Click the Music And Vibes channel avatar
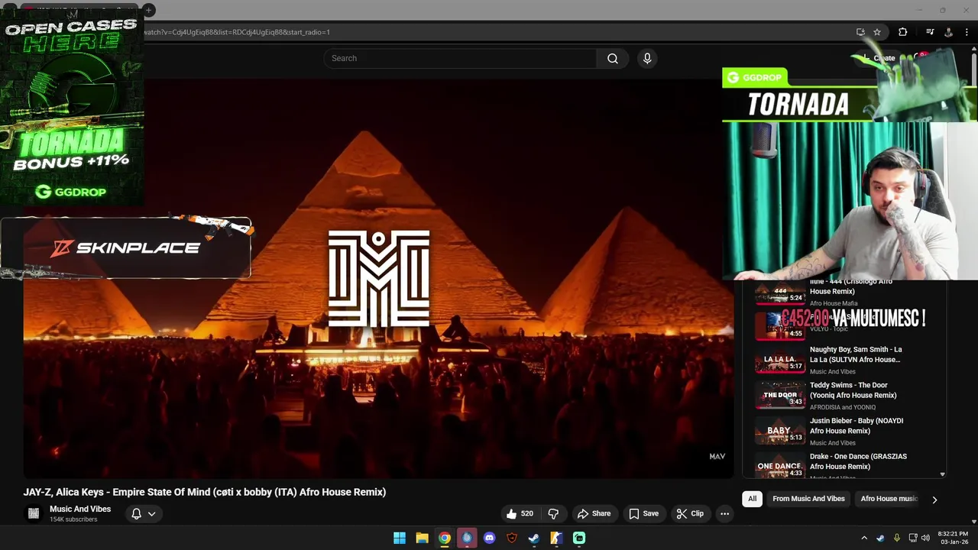Viewport: 978px width, 550px height. point(34,513)
